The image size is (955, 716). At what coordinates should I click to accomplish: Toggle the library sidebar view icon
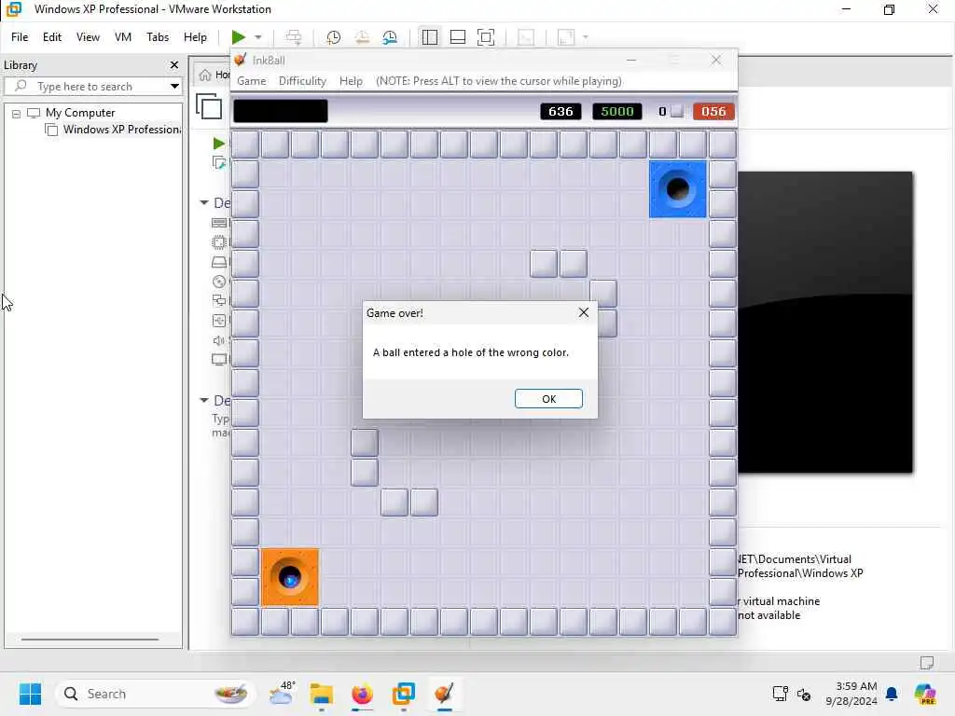[x=429, y=37]
